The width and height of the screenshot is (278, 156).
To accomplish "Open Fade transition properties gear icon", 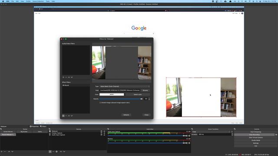I will pyautogui.click(x=232, y=132).
